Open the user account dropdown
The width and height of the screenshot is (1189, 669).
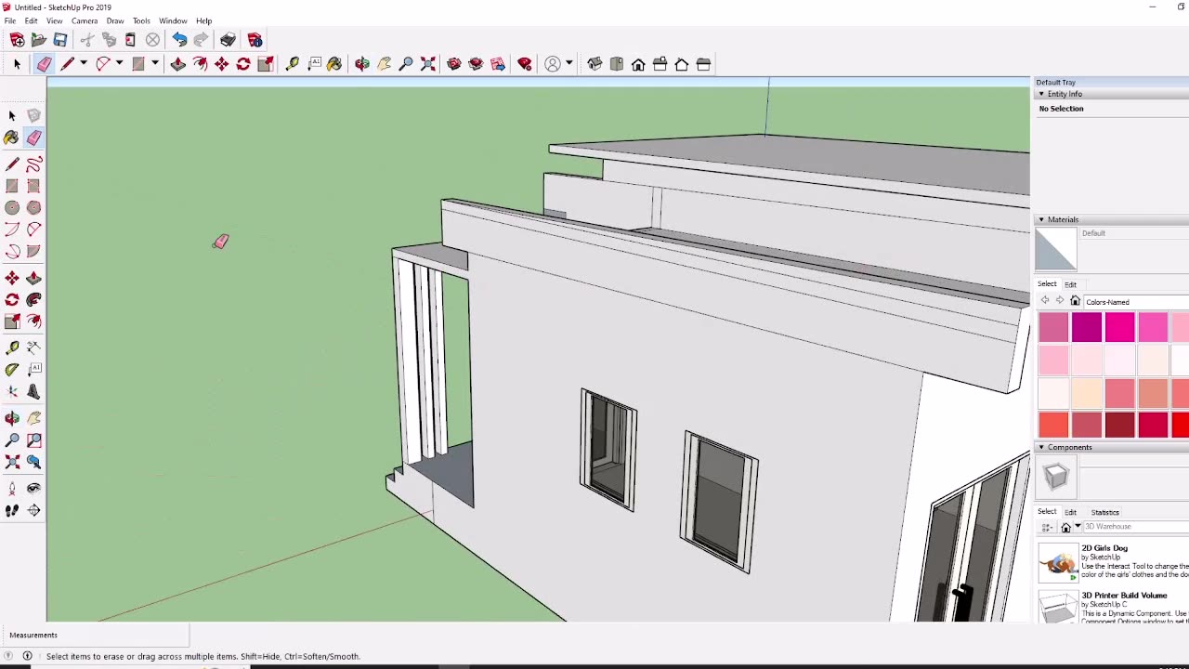(x=568, y=64)
